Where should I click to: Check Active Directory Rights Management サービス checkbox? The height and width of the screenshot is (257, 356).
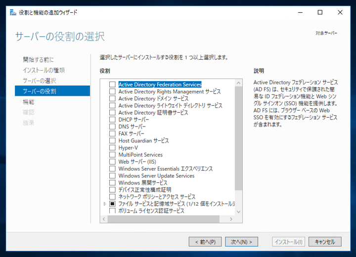[112, 91]
